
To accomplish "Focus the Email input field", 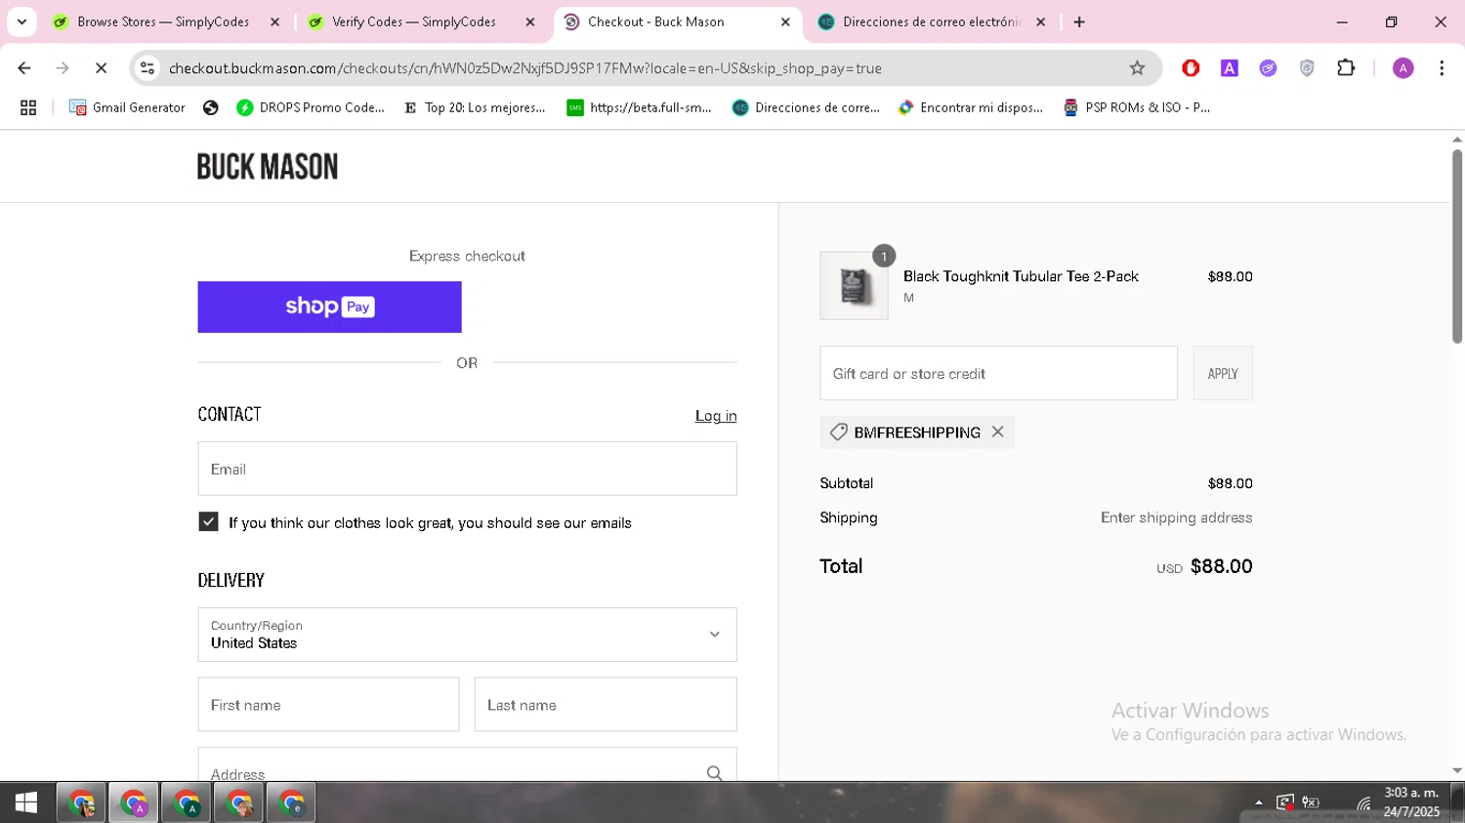I will pyautogui.click(x=467, y=469).
